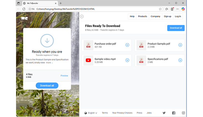203x117 pixels.
Task: Expand message with the more chevron
Action: pos(49,63)
